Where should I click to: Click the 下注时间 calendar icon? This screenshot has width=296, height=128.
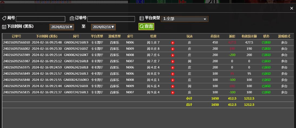(4, 27)
